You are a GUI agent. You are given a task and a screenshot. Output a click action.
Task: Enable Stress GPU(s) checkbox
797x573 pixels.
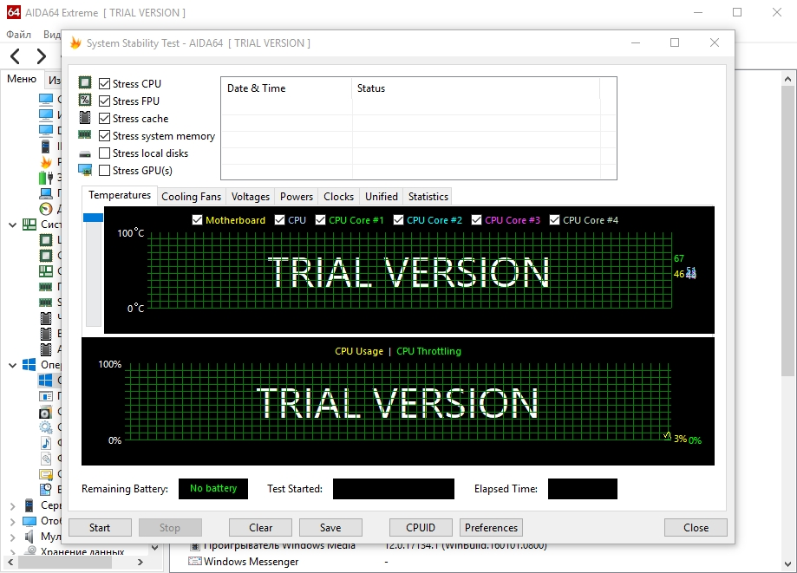105,171
